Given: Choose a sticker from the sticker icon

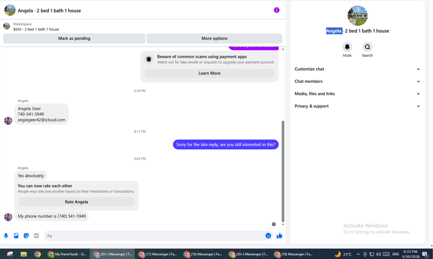Looking at the screenshot, I should tap(26, 236).
